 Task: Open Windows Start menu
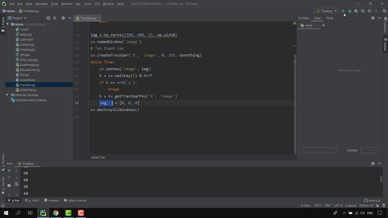click(x=5, y=213)
